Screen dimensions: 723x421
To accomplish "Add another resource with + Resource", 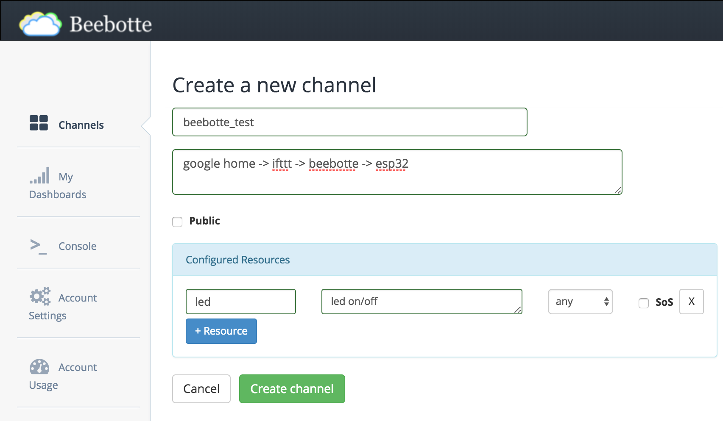I will (221, 331).
